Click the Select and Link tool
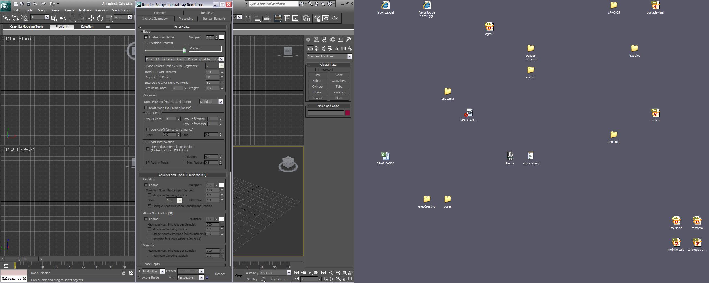Viewport: 709px width, 283px height. pos(6,18)
